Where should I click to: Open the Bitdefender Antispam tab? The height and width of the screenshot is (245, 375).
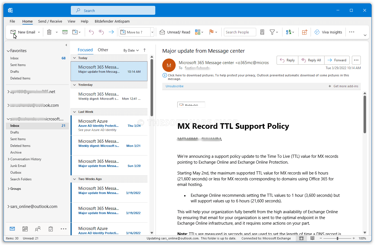(112, 21)
